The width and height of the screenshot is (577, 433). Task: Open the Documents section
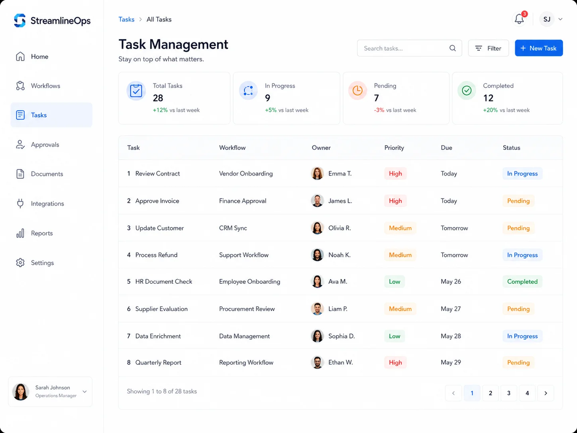51,174
